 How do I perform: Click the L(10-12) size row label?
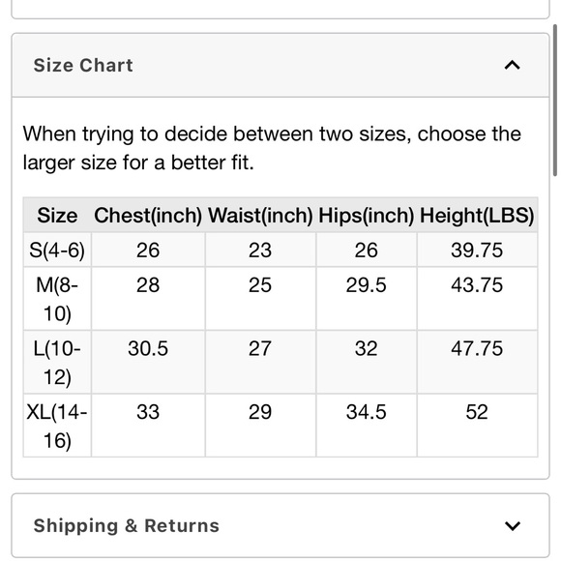tap(57, 363)
